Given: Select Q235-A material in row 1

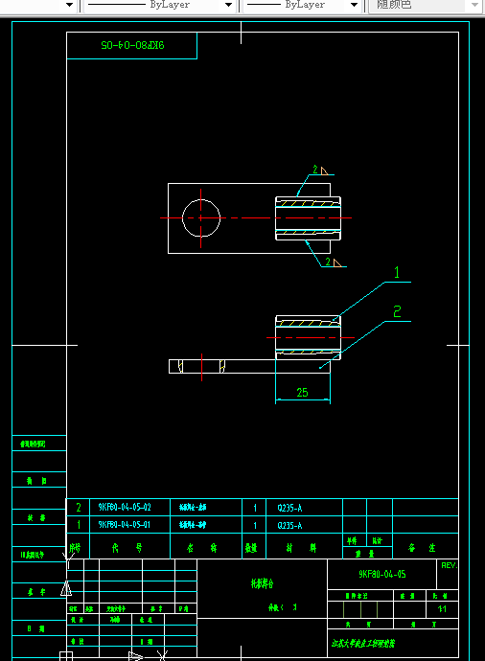Looking at the screenshot, I should 289,526.
